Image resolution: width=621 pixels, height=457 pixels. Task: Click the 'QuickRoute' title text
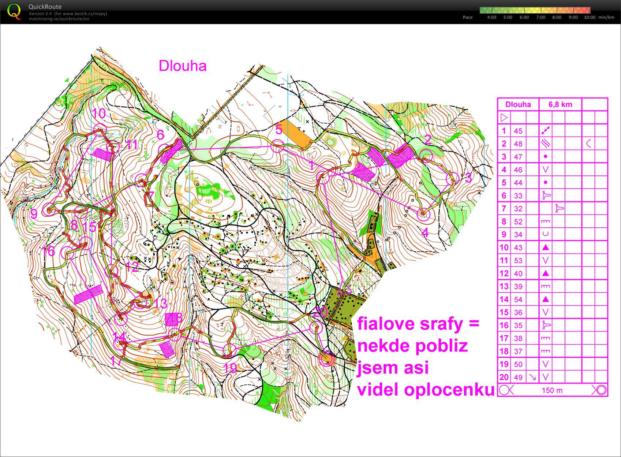[45, 7]
